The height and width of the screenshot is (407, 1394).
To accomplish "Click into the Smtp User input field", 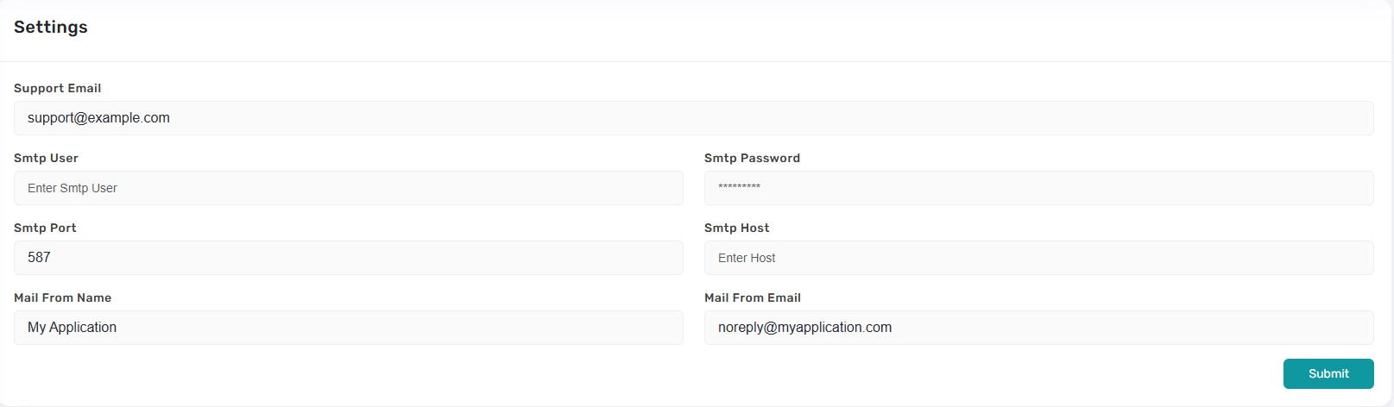I will pyautogui.click(x=348, y=188).
